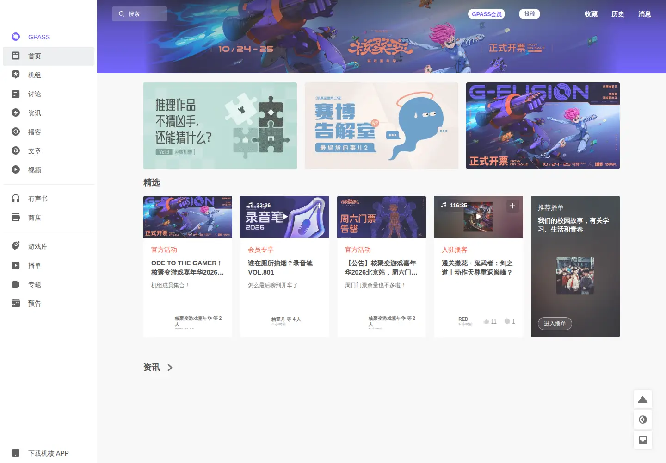666x463 pixels.
Task: Open the G-FUSION 正式开票 banner card
Action: (543, 125)
